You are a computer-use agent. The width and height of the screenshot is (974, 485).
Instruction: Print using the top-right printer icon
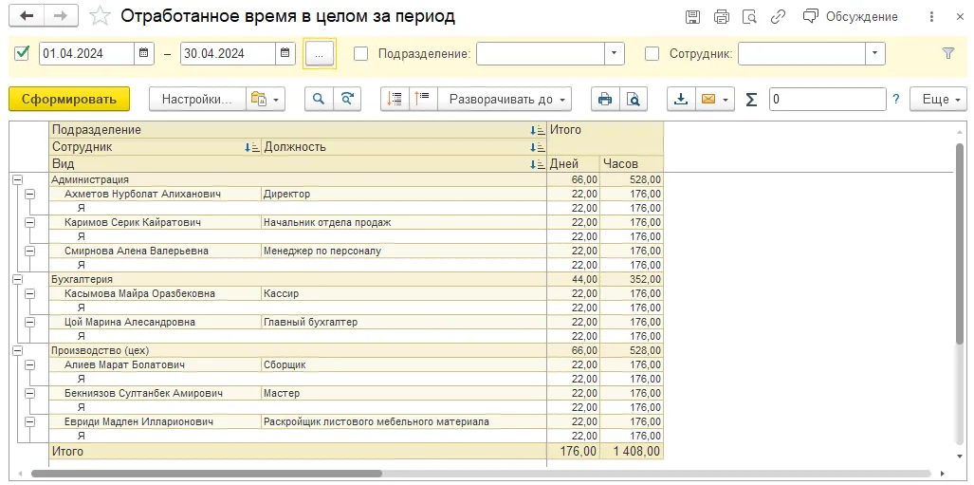tap(721, 17)
